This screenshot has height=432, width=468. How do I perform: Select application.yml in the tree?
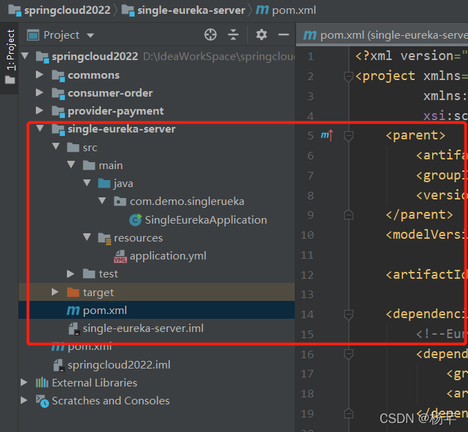[168, 256]
